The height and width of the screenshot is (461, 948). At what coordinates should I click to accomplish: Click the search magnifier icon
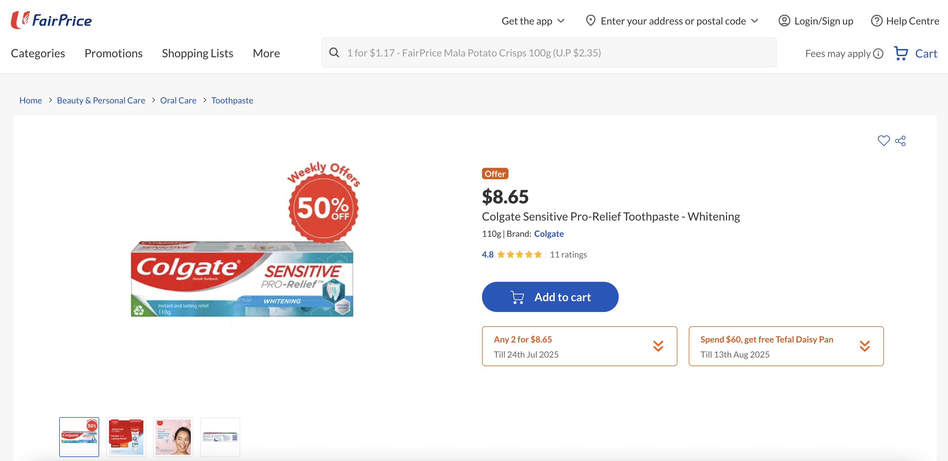[x=334, y=53]
